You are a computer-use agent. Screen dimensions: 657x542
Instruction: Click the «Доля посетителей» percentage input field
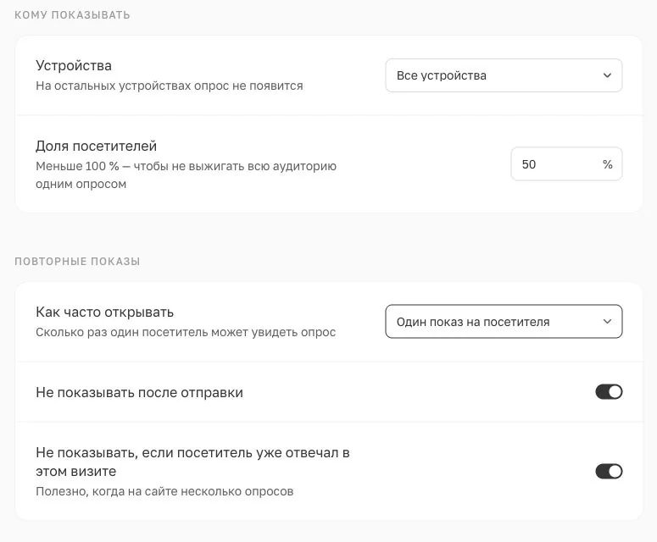566,164
